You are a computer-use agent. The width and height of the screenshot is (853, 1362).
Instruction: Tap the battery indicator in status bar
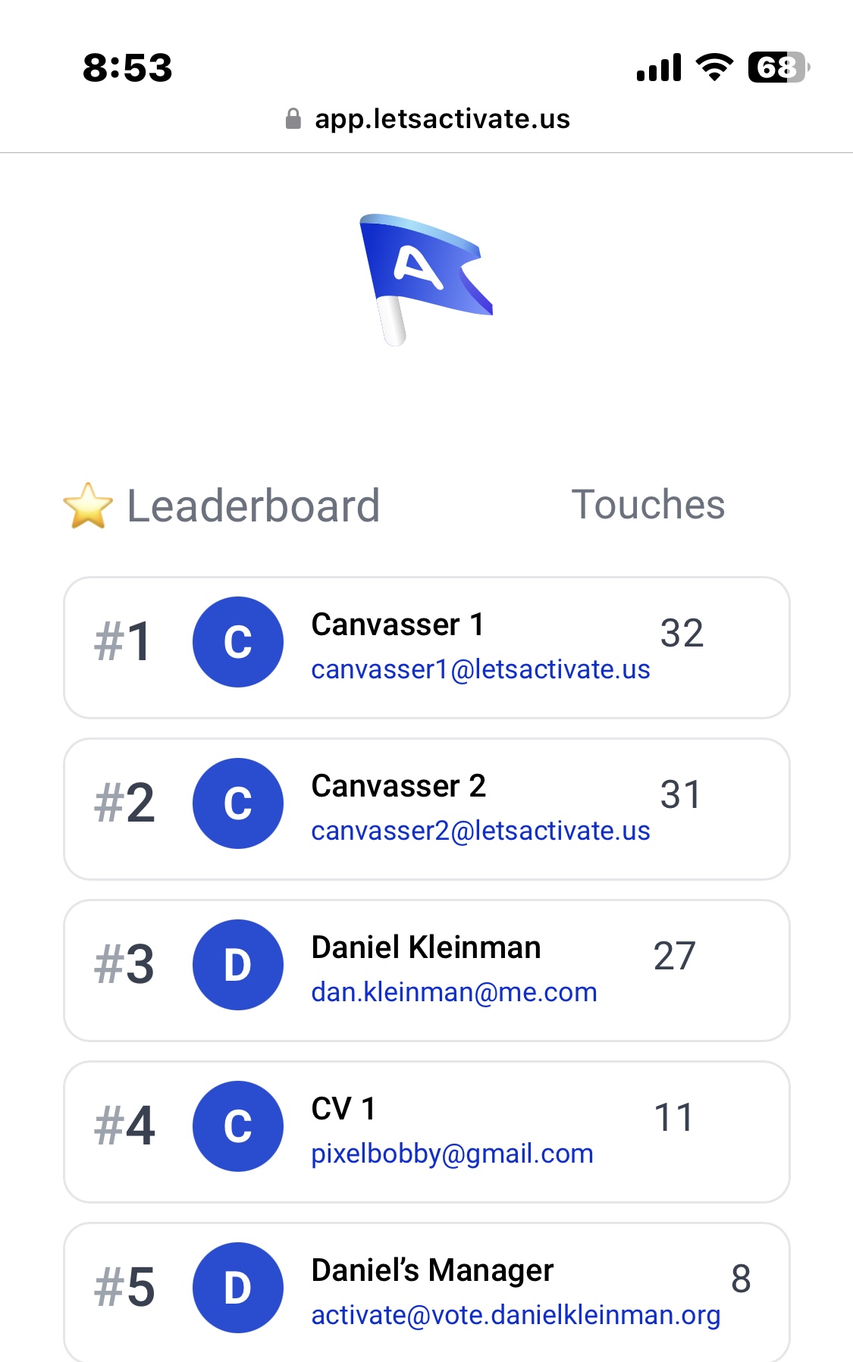778,67
